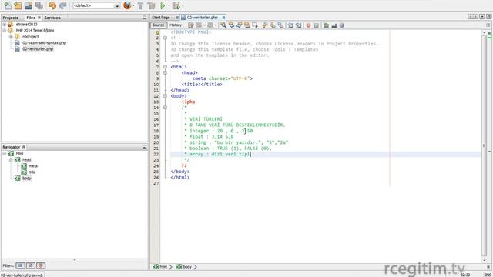Screen dimensions: 493x277
Task: Click the New Project toolbar icon
Action: [18, 5]
